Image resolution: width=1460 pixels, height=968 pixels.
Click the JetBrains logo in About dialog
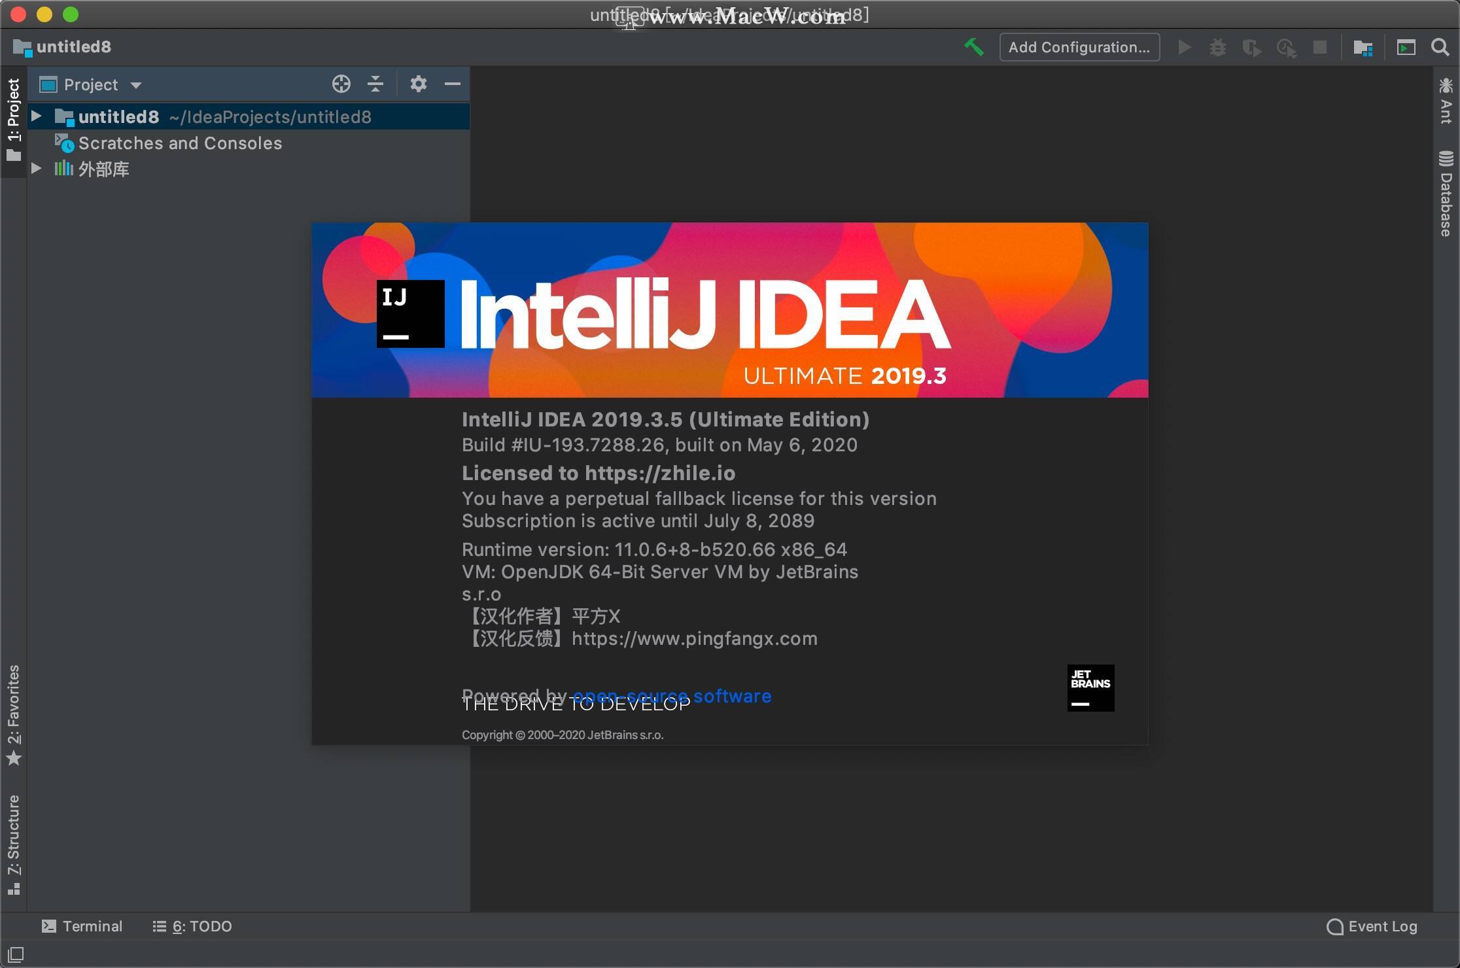point(1090,688)
